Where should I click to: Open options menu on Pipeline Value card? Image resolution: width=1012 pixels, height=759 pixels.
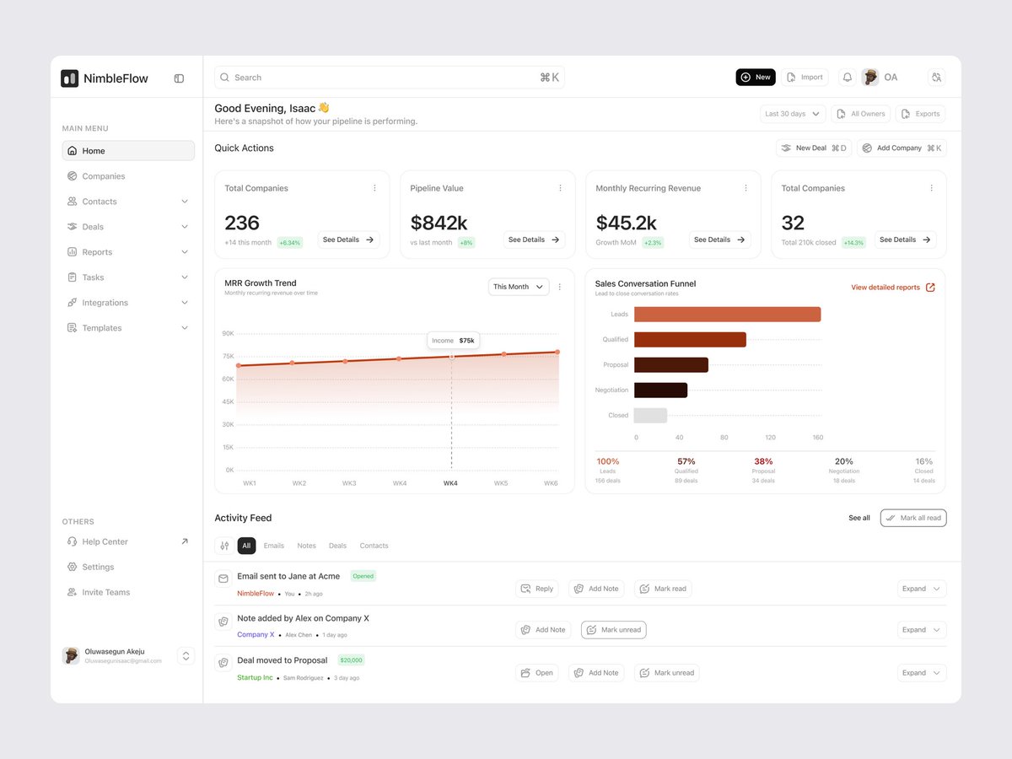pos(560,188)
